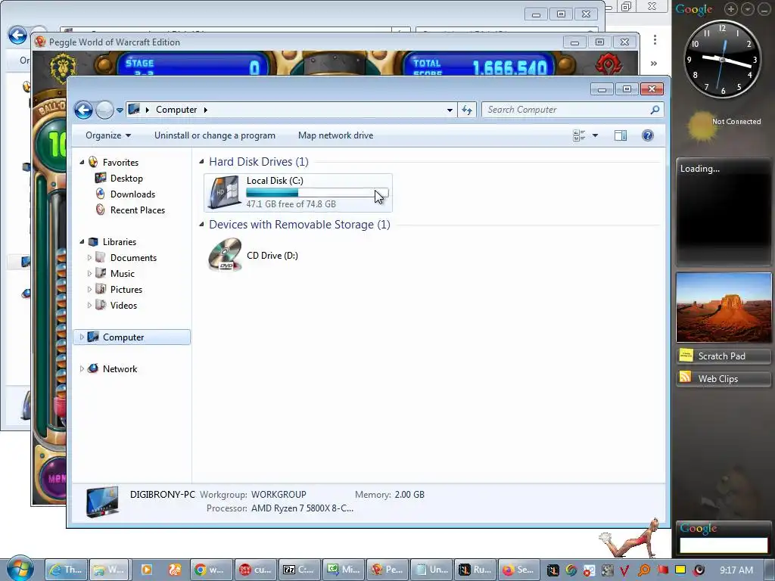This screenshot has height=581, width=775.
Task: Switch to Firefox taskbar button
Action: tap(518, 570)
